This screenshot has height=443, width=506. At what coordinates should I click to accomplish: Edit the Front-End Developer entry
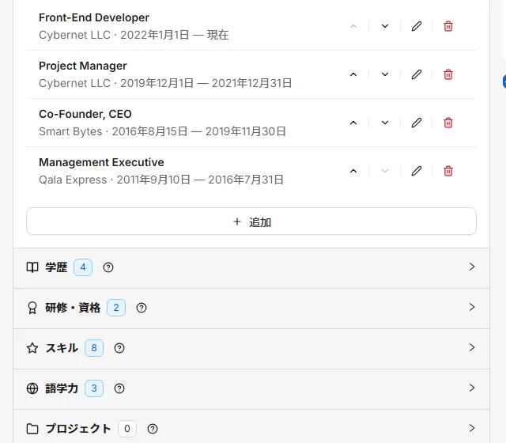point(417,26)
